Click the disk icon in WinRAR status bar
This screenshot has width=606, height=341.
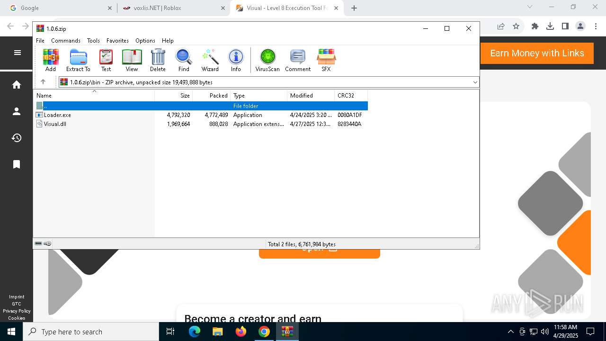(38, 243)
